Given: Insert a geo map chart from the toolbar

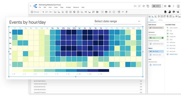Looking at the screenshot, I should pos(74,12).
